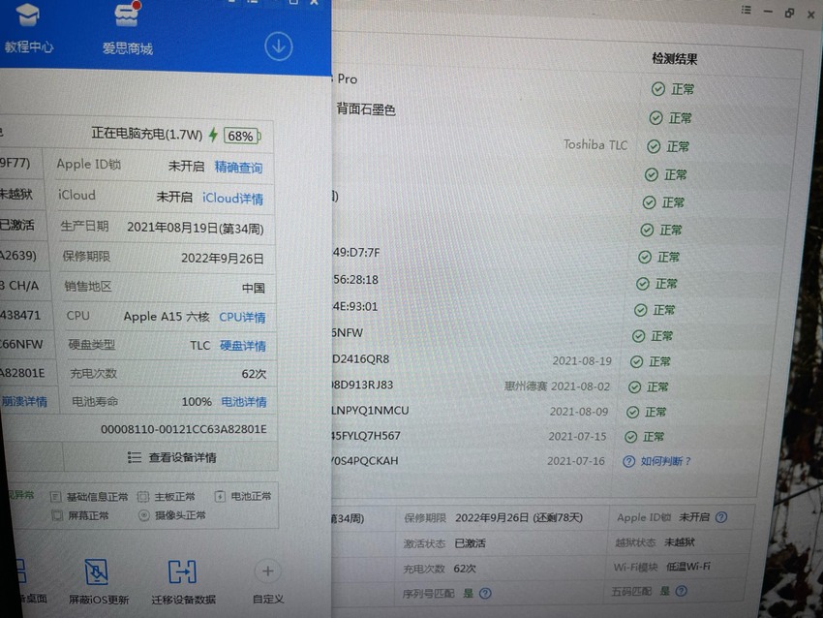This screenshot has height=618, width=823.
Task: Click the circular download arrow icon
Action: click(278, 46)
